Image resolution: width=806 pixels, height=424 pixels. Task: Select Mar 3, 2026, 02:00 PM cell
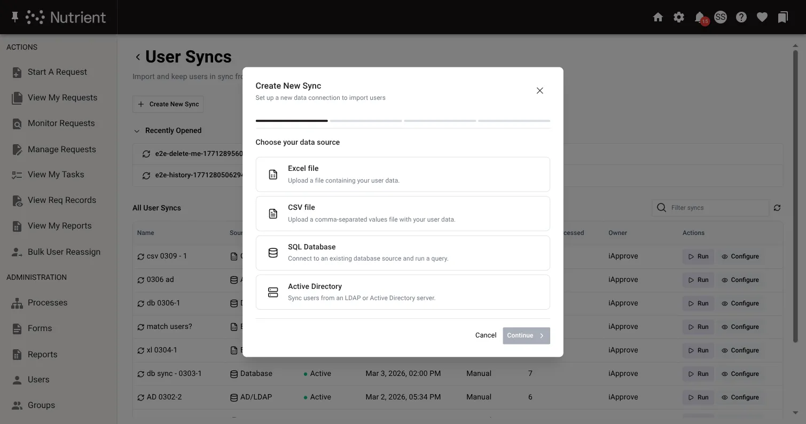403,374
